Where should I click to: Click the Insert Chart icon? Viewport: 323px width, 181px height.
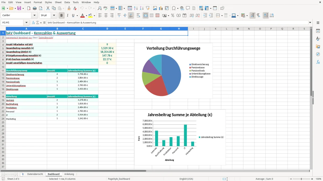(161, 8)
